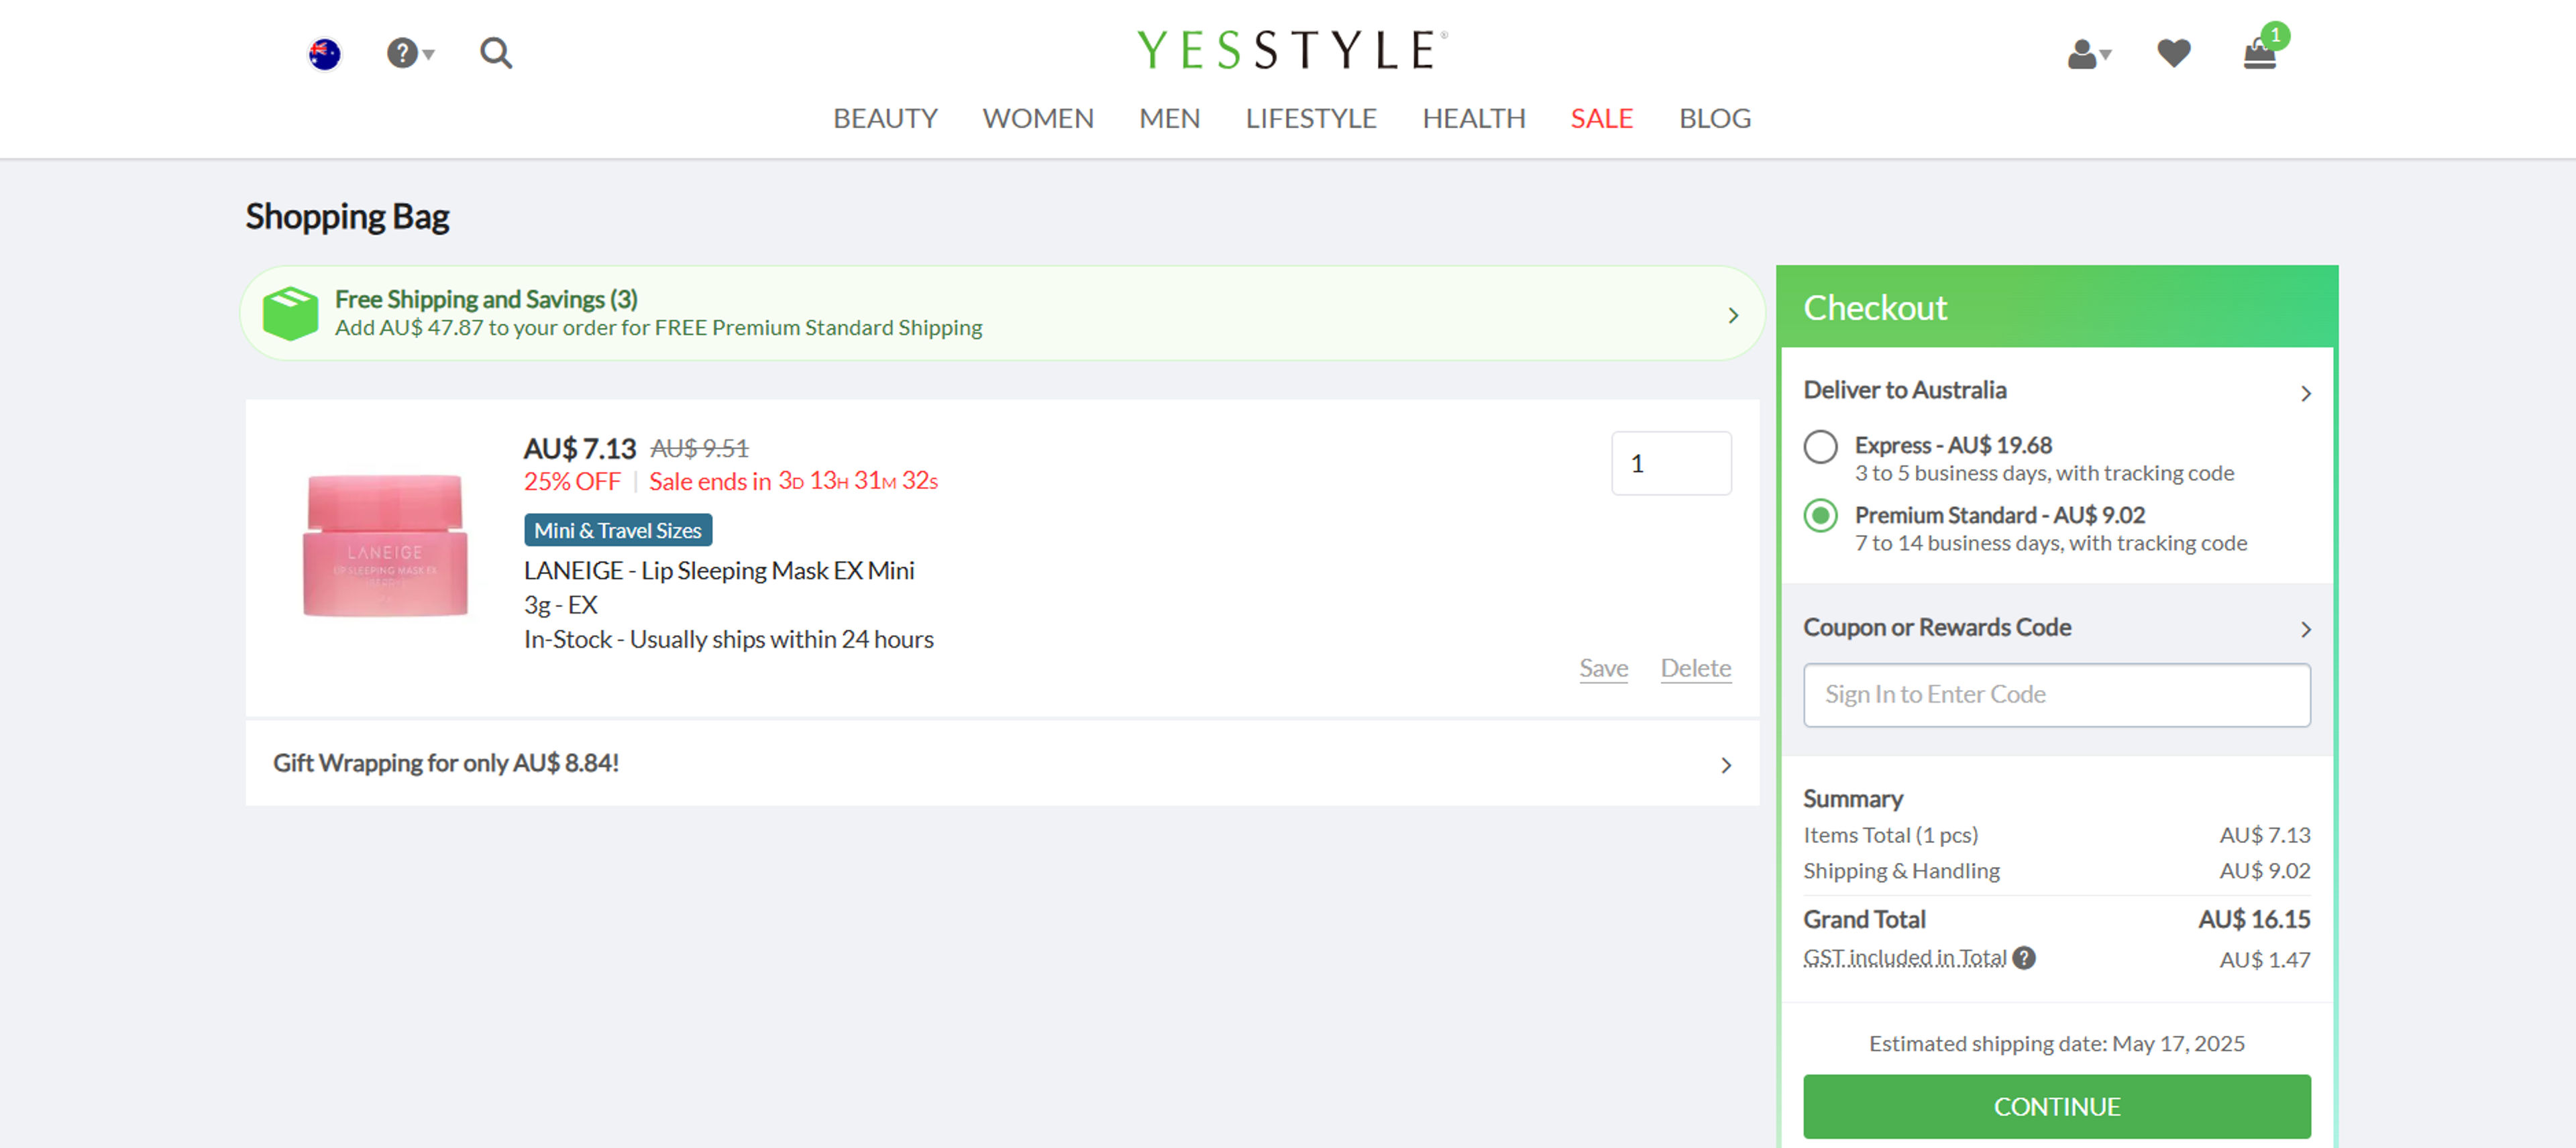Click the Summary heading
This screenshot has width=2576, height=1148.
pos(1852,799)
